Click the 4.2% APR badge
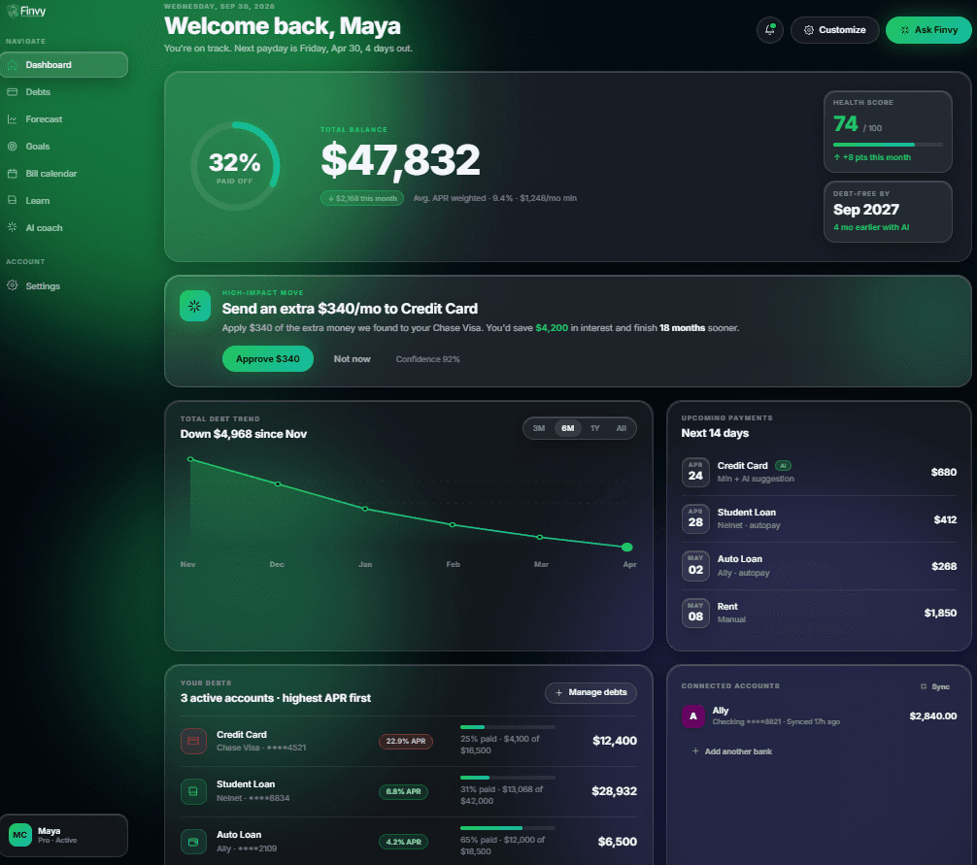977x865 pixels. 403,842
